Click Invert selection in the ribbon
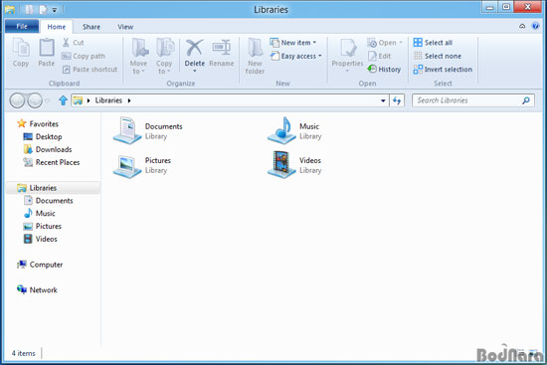This screenshot has height=365, width=547. pos(443,69)
